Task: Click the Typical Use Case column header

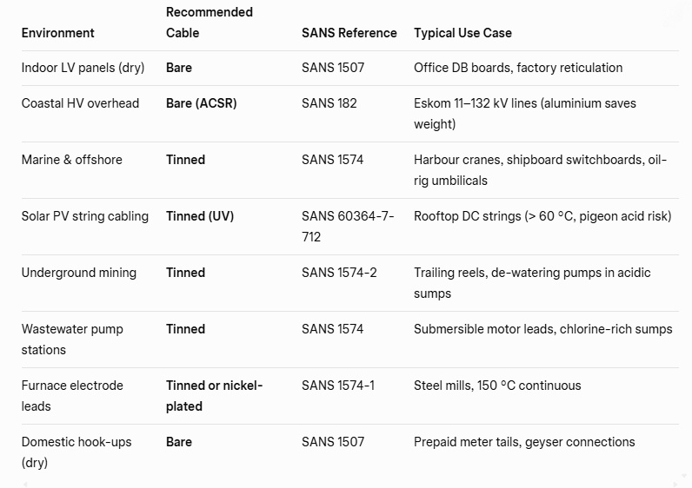Action: (x=462, y=33)
